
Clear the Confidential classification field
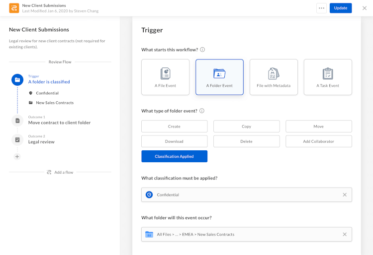[x=345, y=194]
